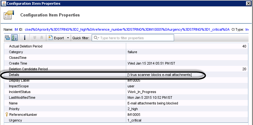Click the 'failure' category value
This screenshot has height=125, width=253.
click(x=132, y=52)
